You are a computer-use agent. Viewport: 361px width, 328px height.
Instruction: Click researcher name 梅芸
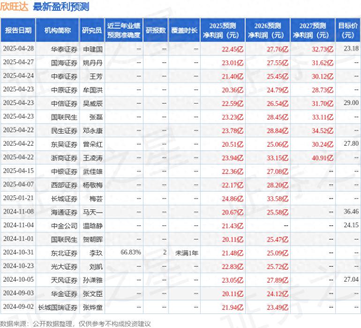[x=96, y=199]
